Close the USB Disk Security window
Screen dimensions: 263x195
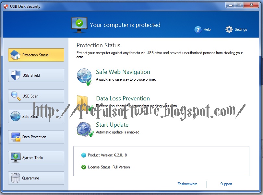click(251, 5)
